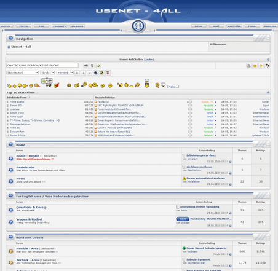
Task: Open chatbox help question mark icon
Action: [x=261, y=66]
